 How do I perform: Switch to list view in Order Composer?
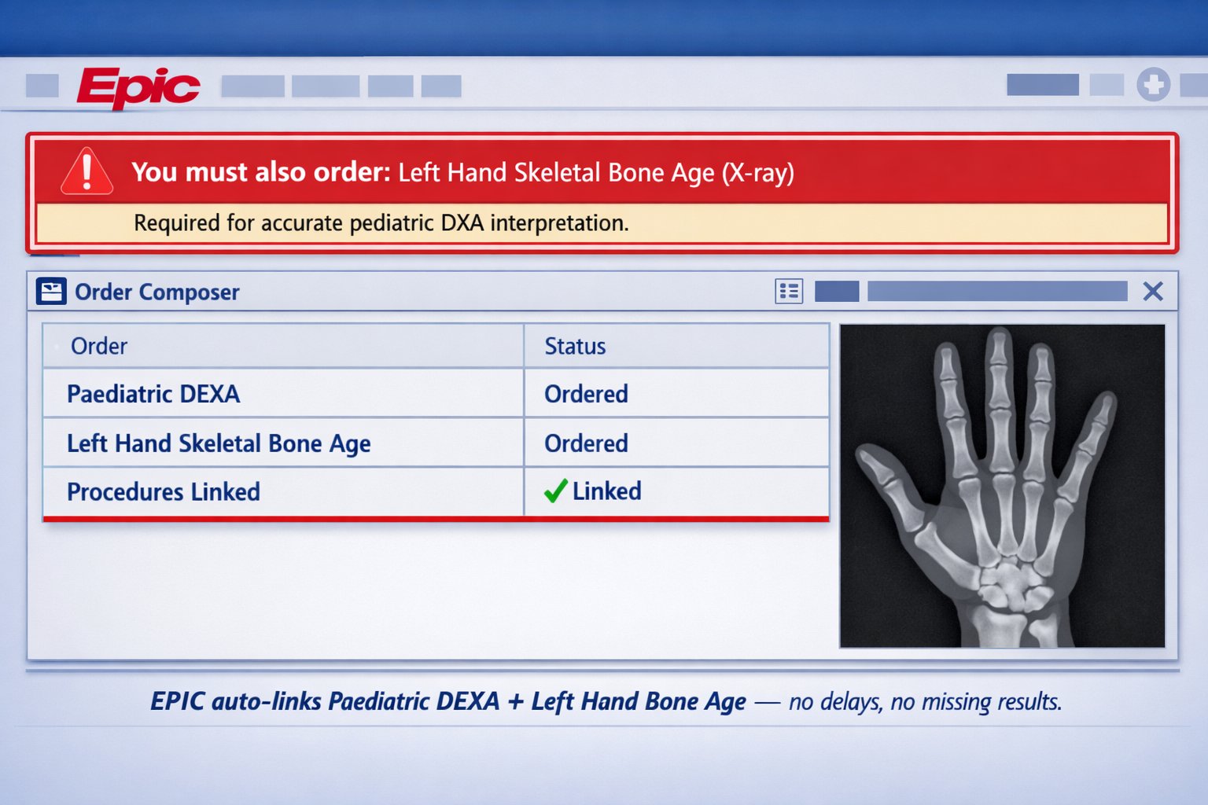click(789, 292)
